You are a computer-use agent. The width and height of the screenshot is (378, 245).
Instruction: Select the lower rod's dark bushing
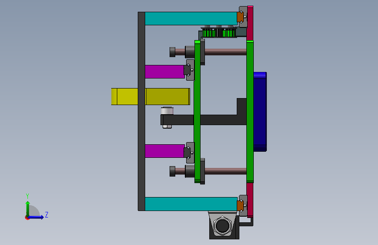[190, 171]
